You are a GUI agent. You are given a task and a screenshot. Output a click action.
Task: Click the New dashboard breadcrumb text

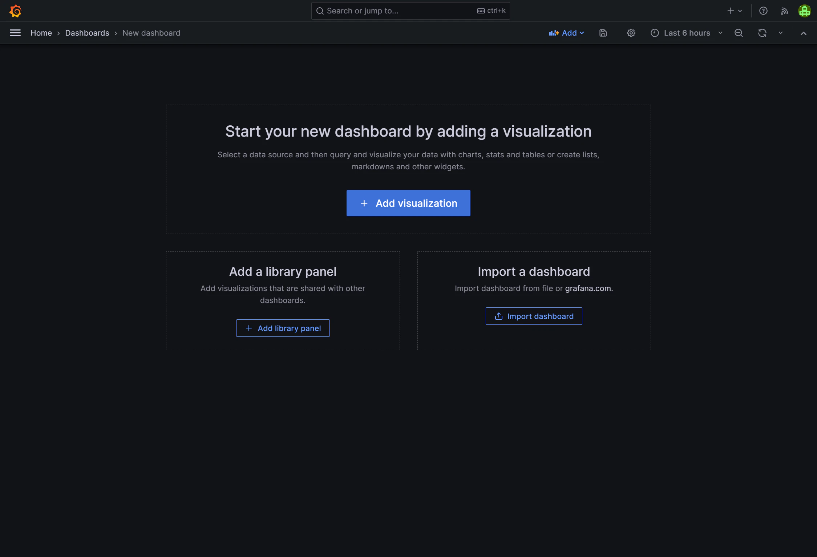coord(151,33)
